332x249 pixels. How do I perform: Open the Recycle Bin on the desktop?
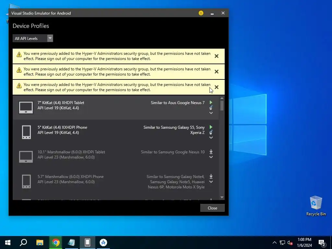click(316, 206)
